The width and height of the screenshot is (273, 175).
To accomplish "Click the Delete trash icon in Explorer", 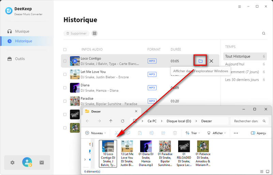I will point(175,133).
